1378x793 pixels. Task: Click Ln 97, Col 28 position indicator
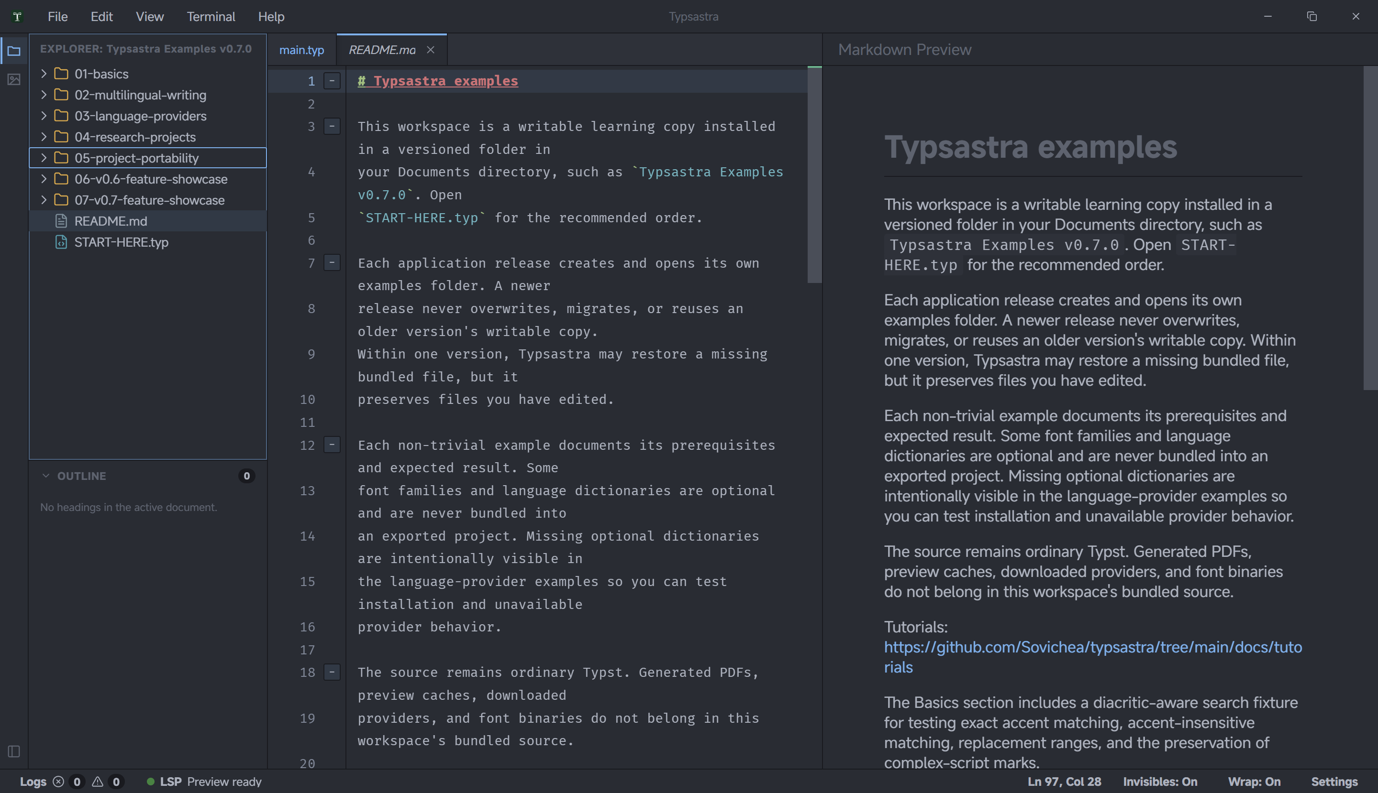click(x=1064, y=782)
